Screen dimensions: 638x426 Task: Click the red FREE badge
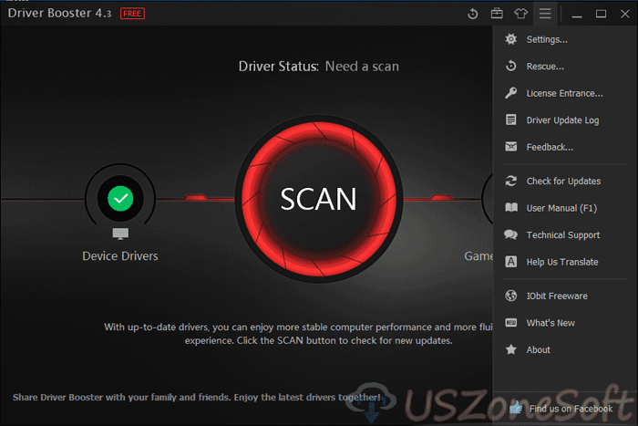pos(132,14)
